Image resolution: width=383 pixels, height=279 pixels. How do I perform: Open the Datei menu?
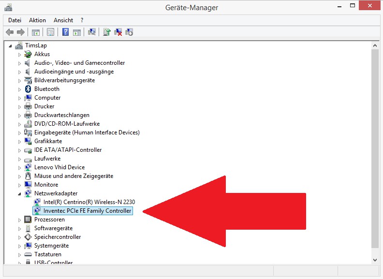(x=15, y=20)
